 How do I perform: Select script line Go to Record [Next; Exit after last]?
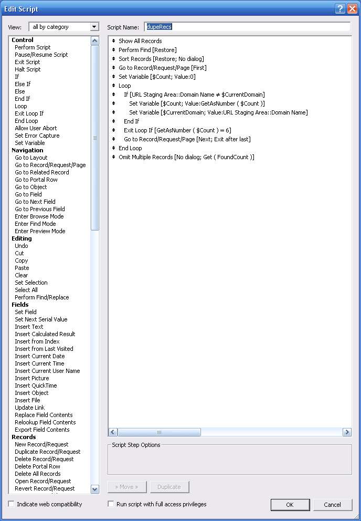coord(187,139)
